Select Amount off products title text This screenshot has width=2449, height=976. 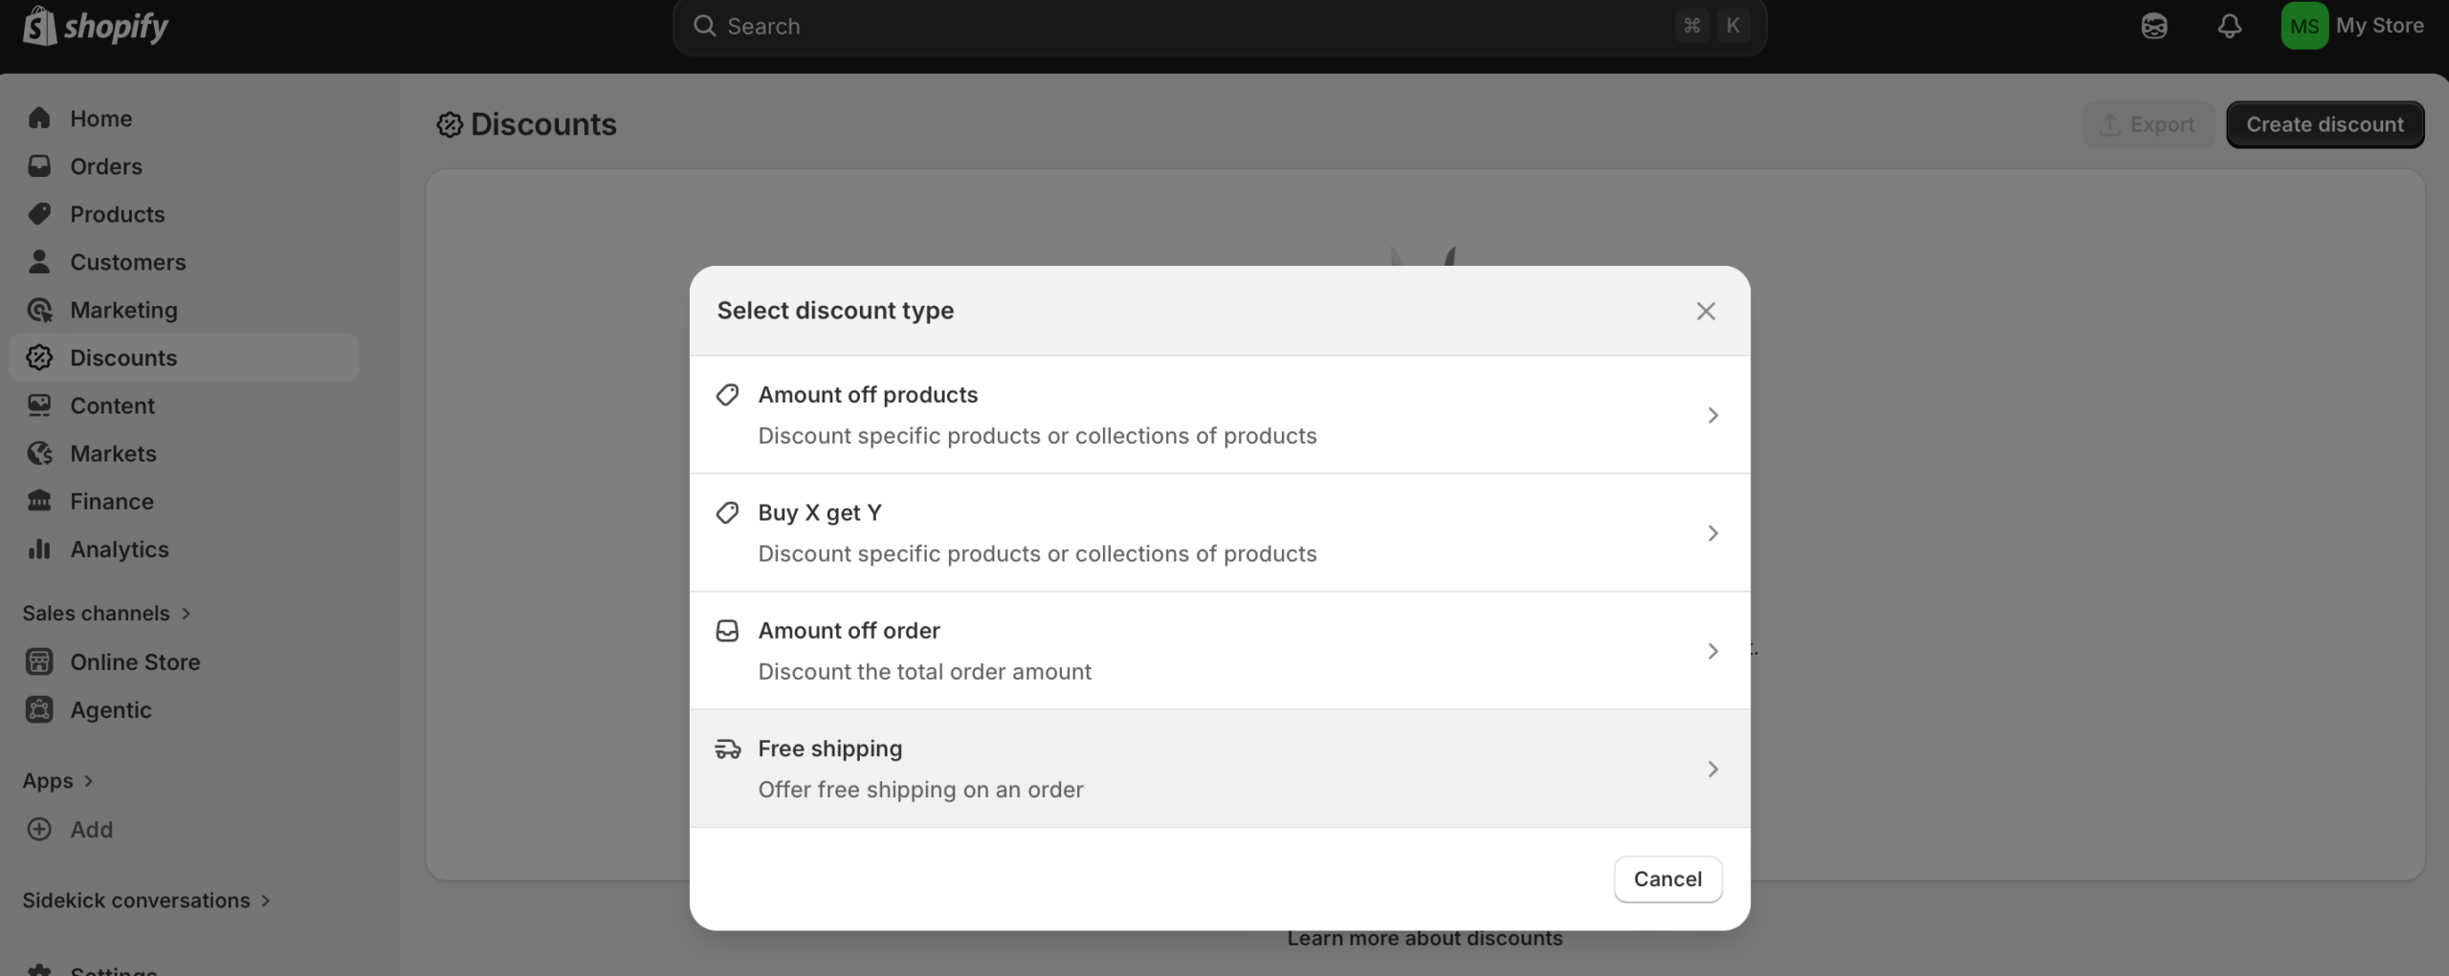tap(868, 395)
